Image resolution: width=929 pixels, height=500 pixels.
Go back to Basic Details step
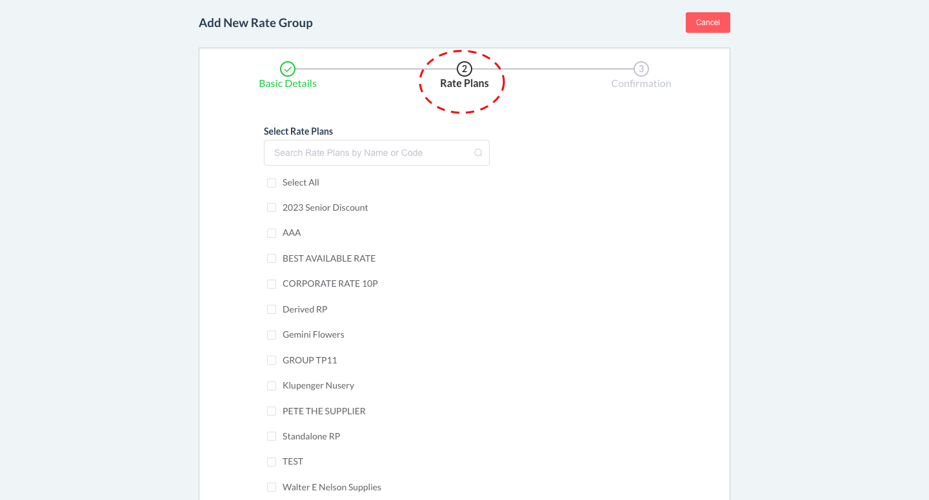[288, 84]
